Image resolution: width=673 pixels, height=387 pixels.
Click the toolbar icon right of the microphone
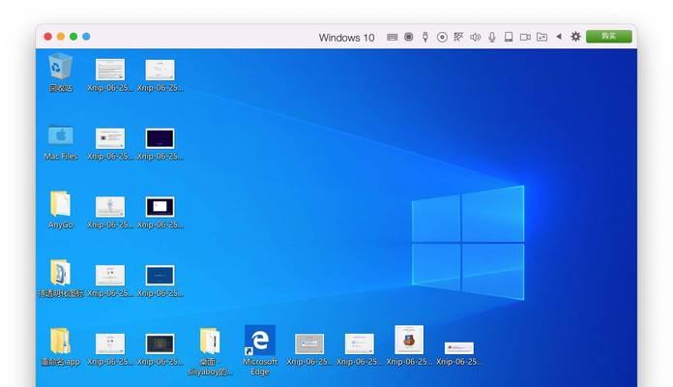[x=509, y=38]
